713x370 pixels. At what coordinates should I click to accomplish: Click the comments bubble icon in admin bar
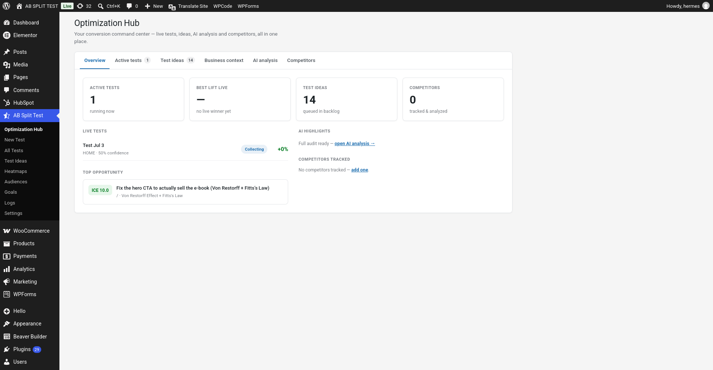coord(129,6)
